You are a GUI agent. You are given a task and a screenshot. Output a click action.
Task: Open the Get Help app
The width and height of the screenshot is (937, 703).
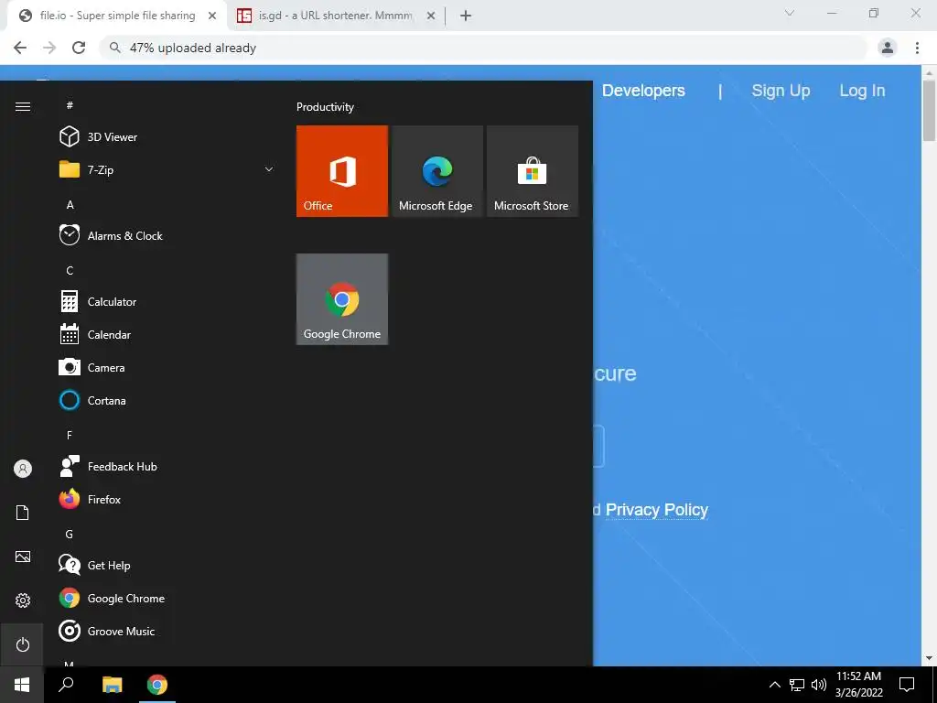click(x=167, y=566)
